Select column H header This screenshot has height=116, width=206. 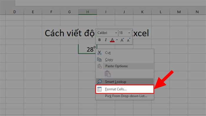(x=87, y=12)
